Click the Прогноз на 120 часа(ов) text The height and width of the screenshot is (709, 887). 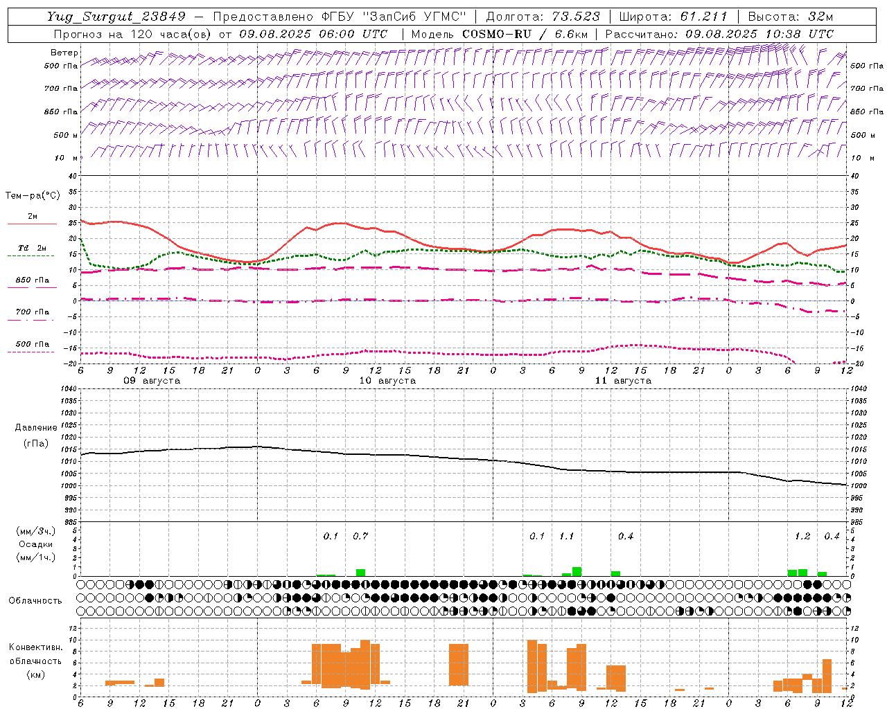pos(132,33)
